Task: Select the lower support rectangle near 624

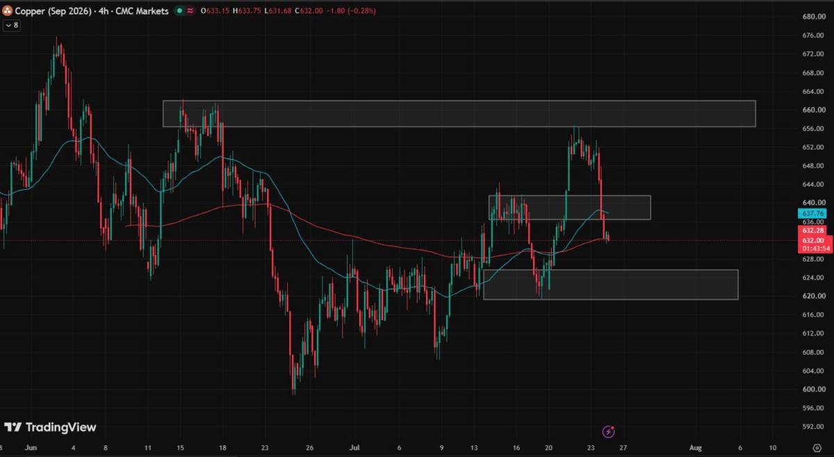Action: point(610,284)
